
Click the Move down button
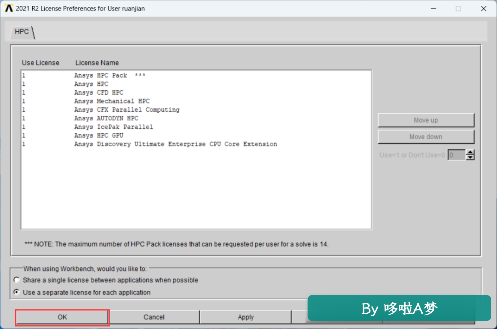[x=426, y=137]
